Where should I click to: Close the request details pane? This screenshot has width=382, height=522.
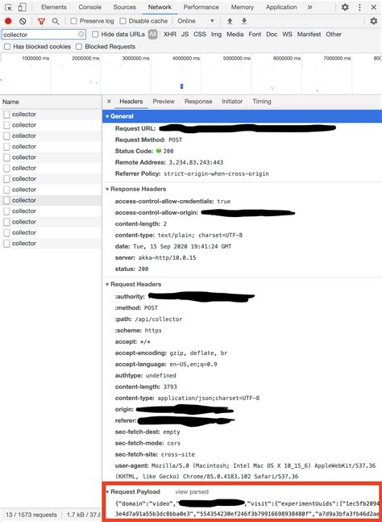(109, 101)
